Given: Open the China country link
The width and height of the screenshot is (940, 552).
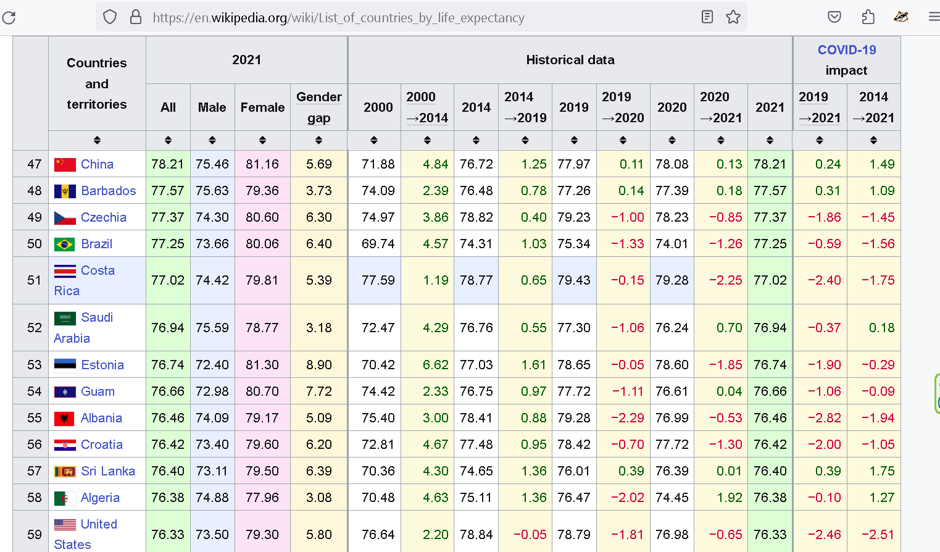Looking at the screenshot, I should [x=98, y=164].
